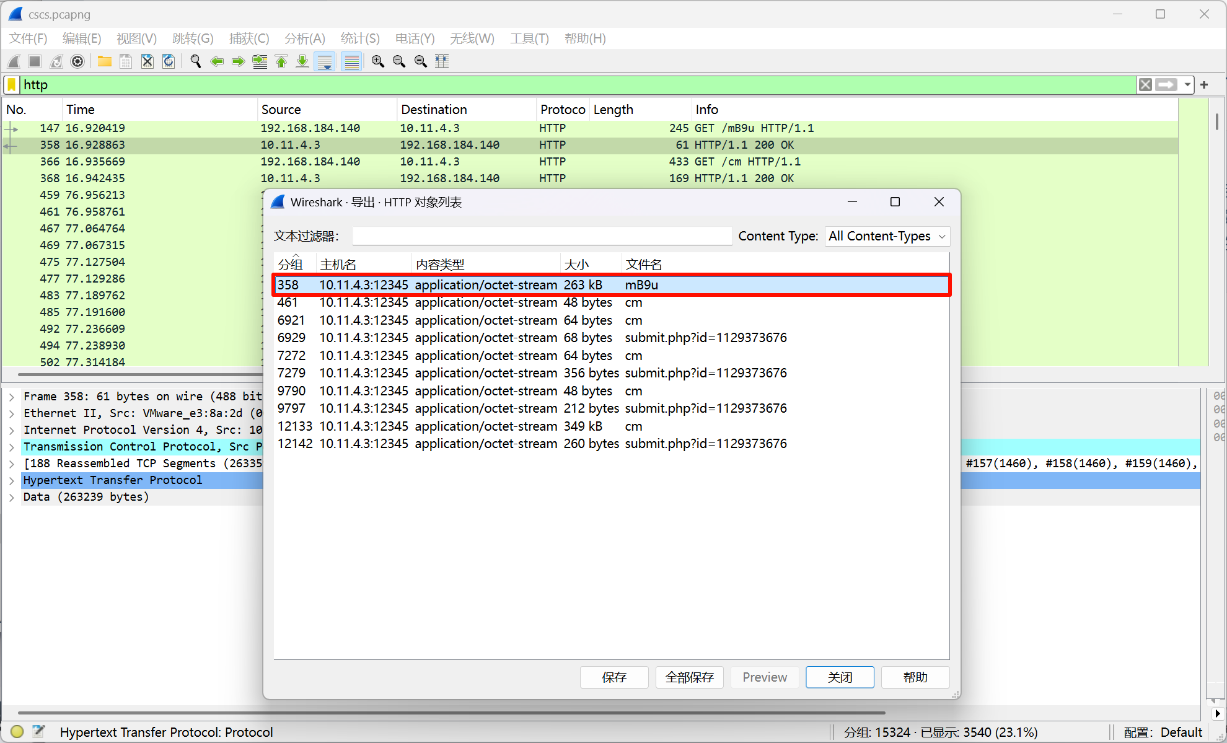
Task: Click the resize columns icon
Action: [442, 61]
